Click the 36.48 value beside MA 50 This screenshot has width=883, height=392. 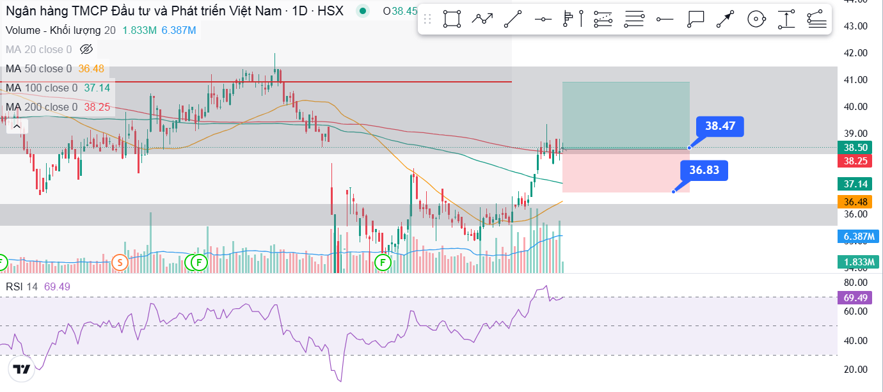coord(91,68)
